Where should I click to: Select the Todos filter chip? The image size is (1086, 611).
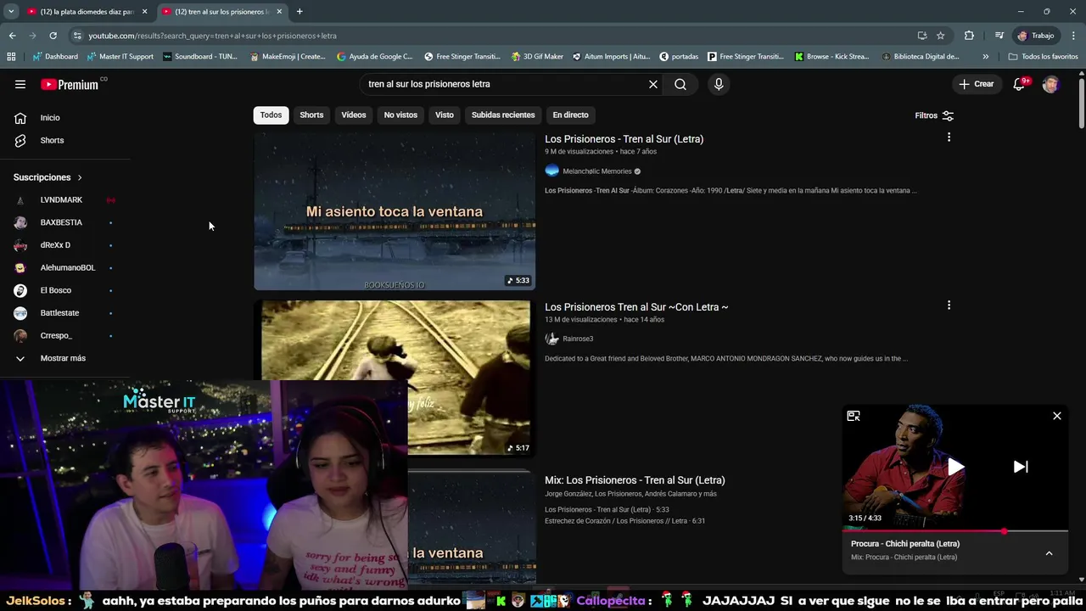tap(271, 115)
